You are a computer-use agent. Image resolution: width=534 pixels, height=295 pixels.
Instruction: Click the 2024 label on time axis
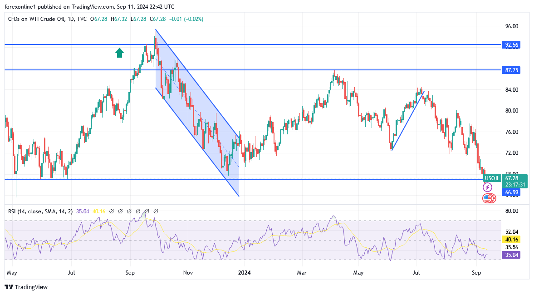(x=244, y=273)
